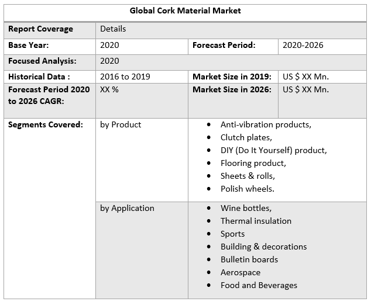Select the 'Anti-vibration products,' list item
Screen dimensions: 371x305
[266, 124]
